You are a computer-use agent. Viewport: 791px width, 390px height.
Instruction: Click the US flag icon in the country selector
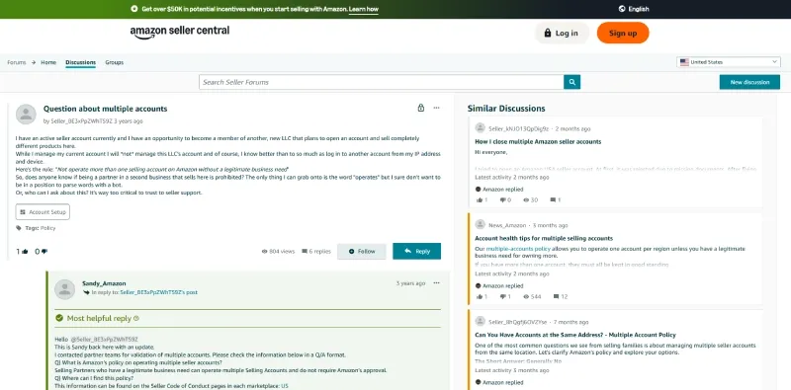click(684, 62)
